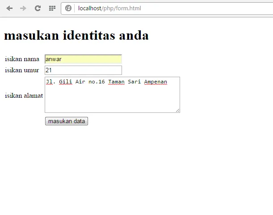273x215 pixels.
Task: Focus the age field containing "21"
Action: (x=83, y=70)
